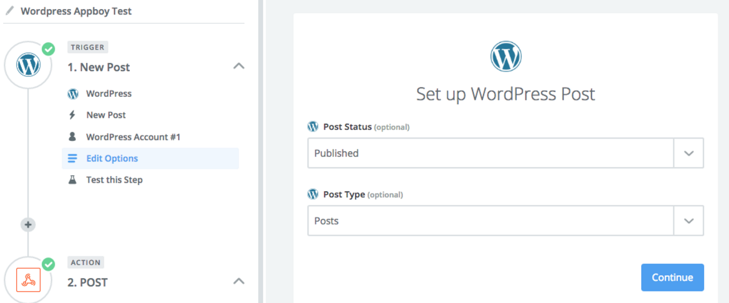729x303 pixels.
Task: Click the orange webhook action step icon
Action: coord(28,280)
